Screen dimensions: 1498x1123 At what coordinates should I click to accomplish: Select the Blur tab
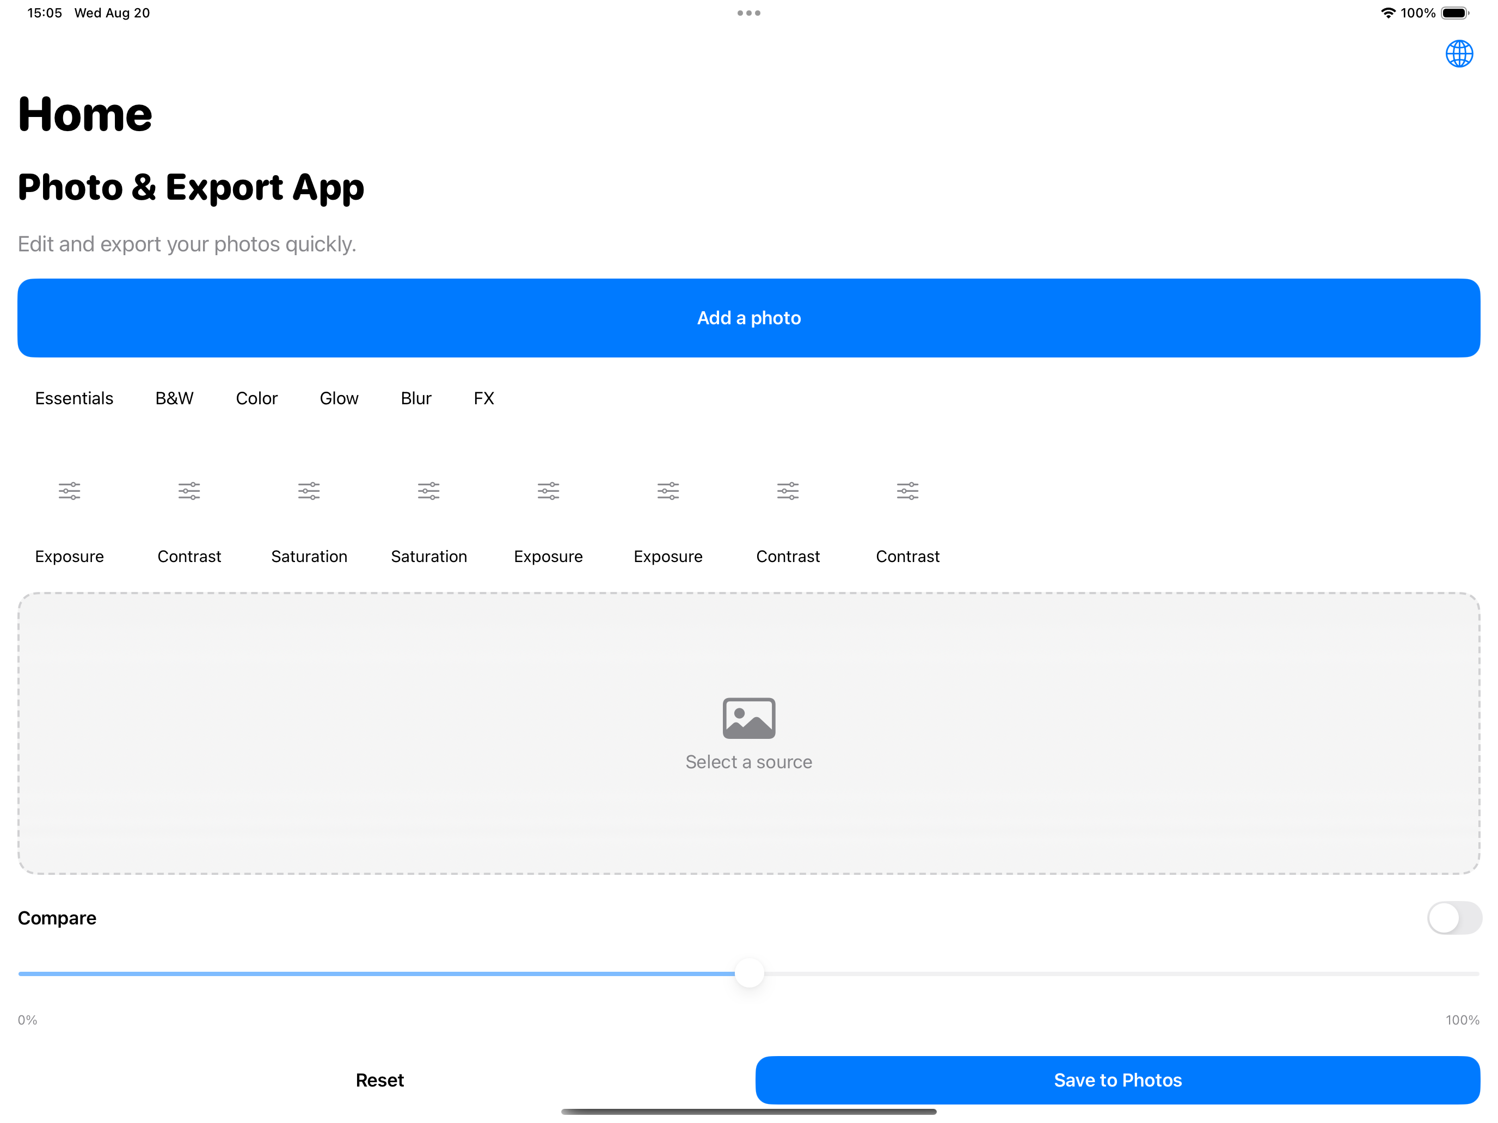tap(416, 398)
